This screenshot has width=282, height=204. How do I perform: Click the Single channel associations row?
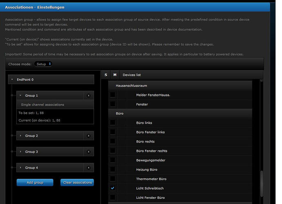click(55, 104)
